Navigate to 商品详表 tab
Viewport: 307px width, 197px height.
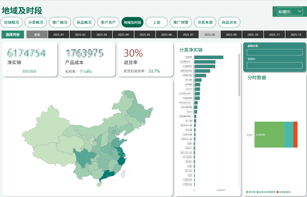point(229,23)
